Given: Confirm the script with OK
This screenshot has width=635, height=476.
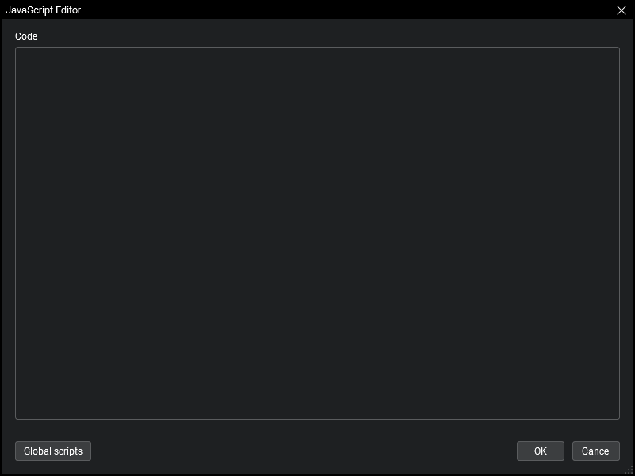Looking at the screenshot, I should point(541,451).
